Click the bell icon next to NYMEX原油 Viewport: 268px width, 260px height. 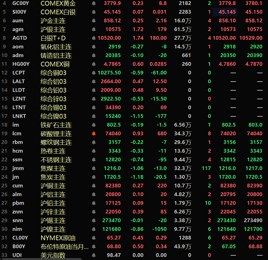click(x=94, y=238)
